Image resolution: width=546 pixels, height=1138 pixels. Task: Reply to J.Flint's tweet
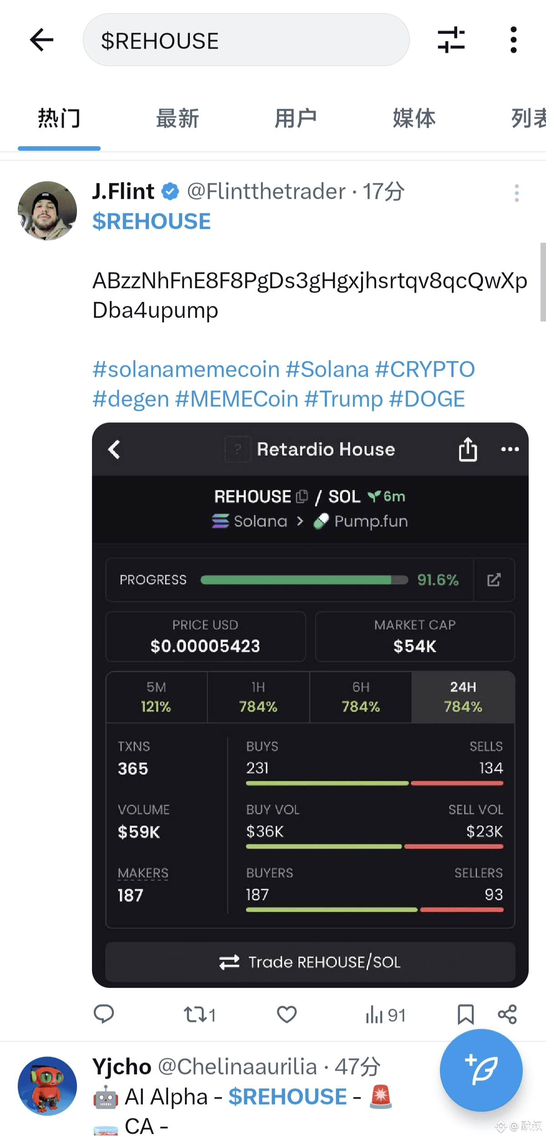click(104, 1014)
